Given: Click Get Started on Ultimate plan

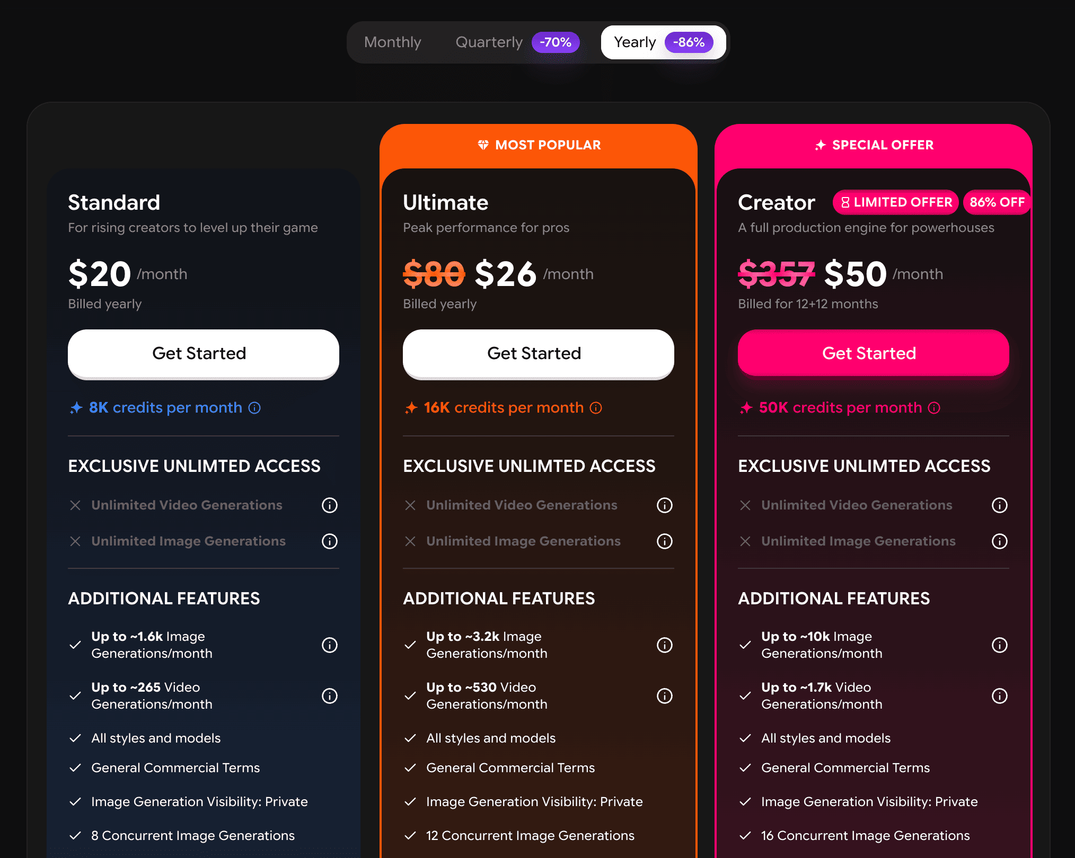Looking at the screenshot, I should click(x=538, y=353).
